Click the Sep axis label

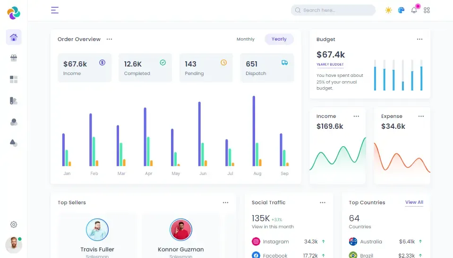pyautogui.click(x=284, y=174)
